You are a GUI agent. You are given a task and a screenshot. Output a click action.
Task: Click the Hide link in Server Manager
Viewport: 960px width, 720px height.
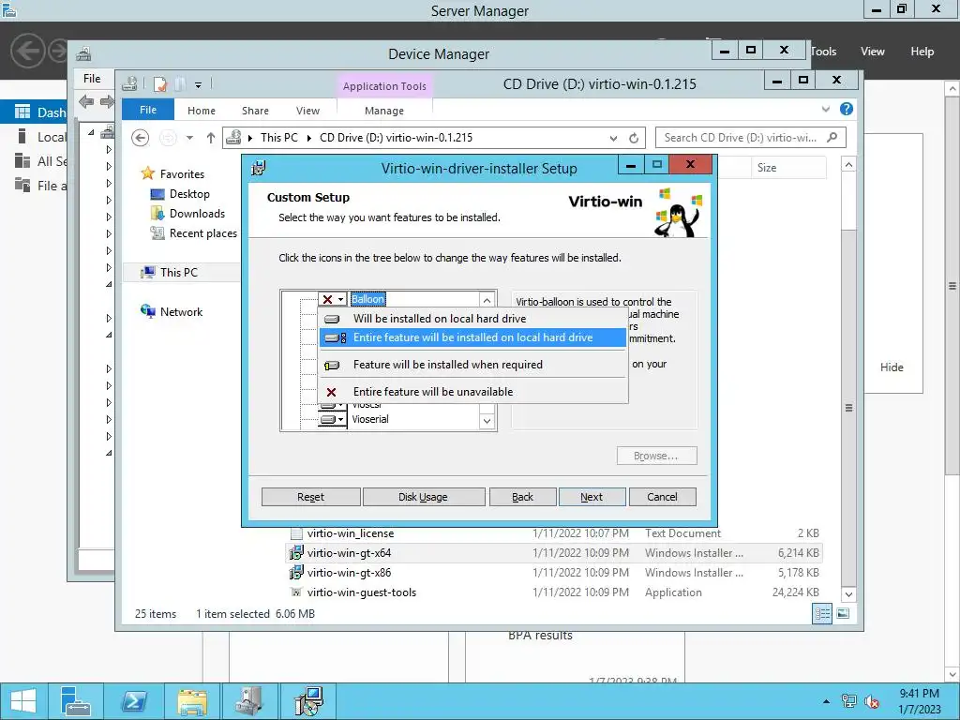(x=892, y=367)
